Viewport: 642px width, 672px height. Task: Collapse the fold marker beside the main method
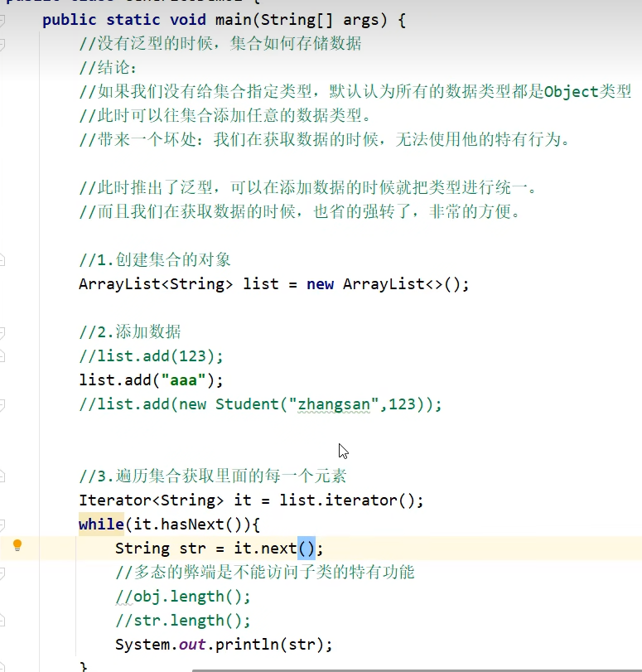(2, 20)
